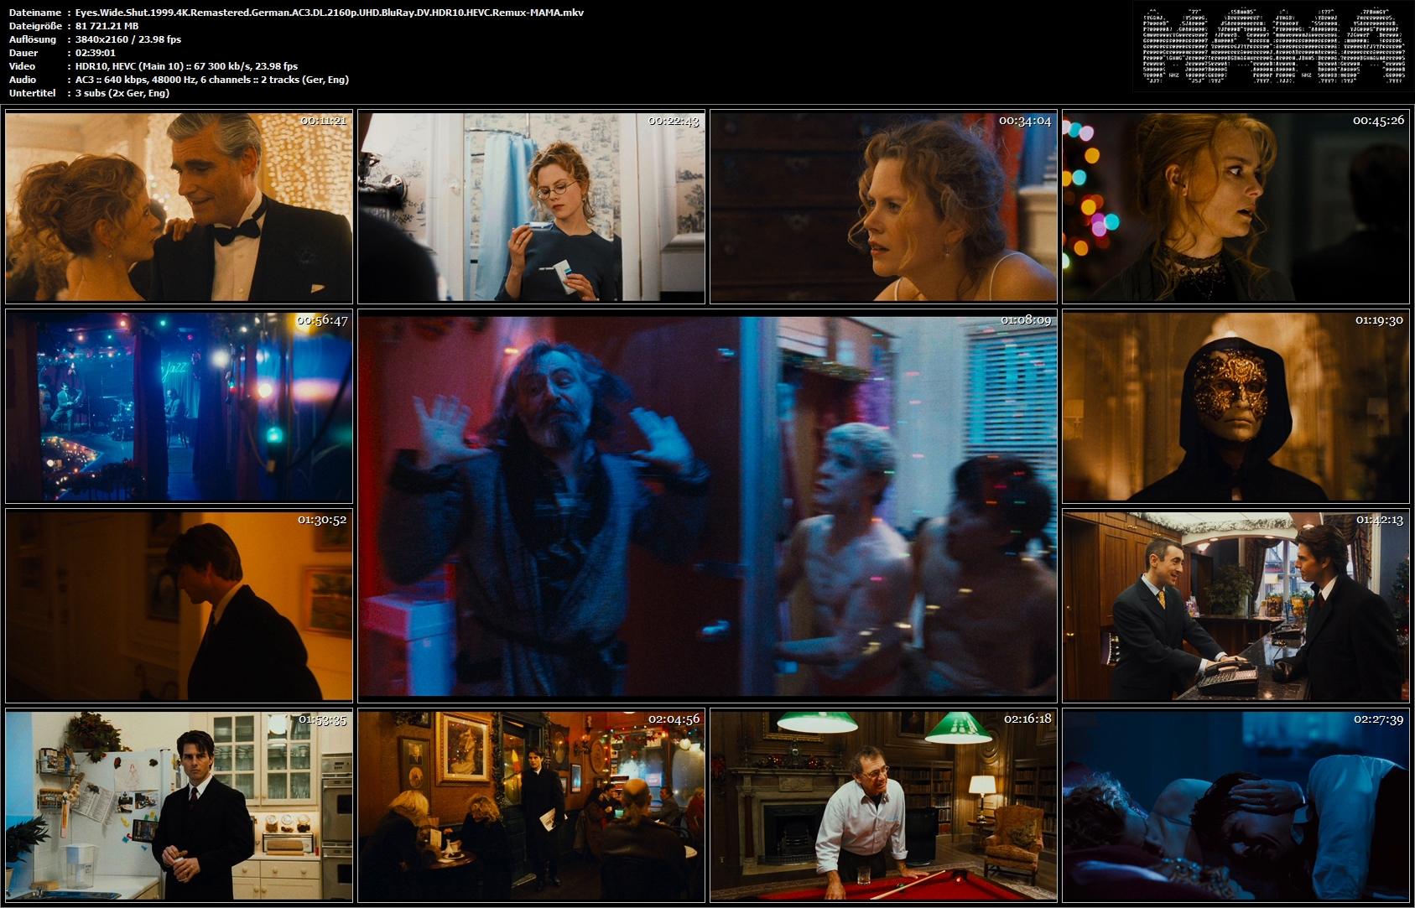This screenshot has width=1415, height=908.
Task: Select the thumbnail timestamped 00:22:43
Action: (x=531, y=208)
